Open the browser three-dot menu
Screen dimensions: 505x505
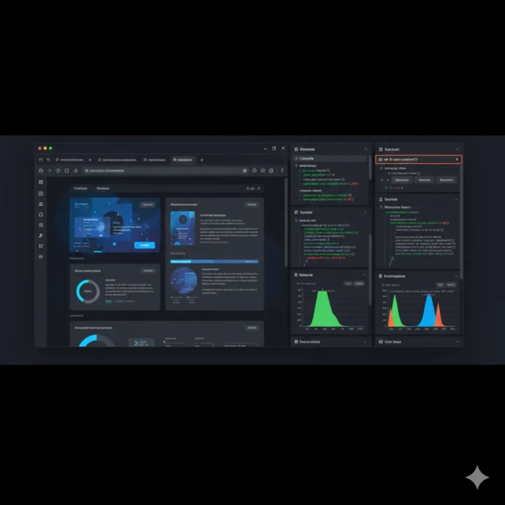281,170
